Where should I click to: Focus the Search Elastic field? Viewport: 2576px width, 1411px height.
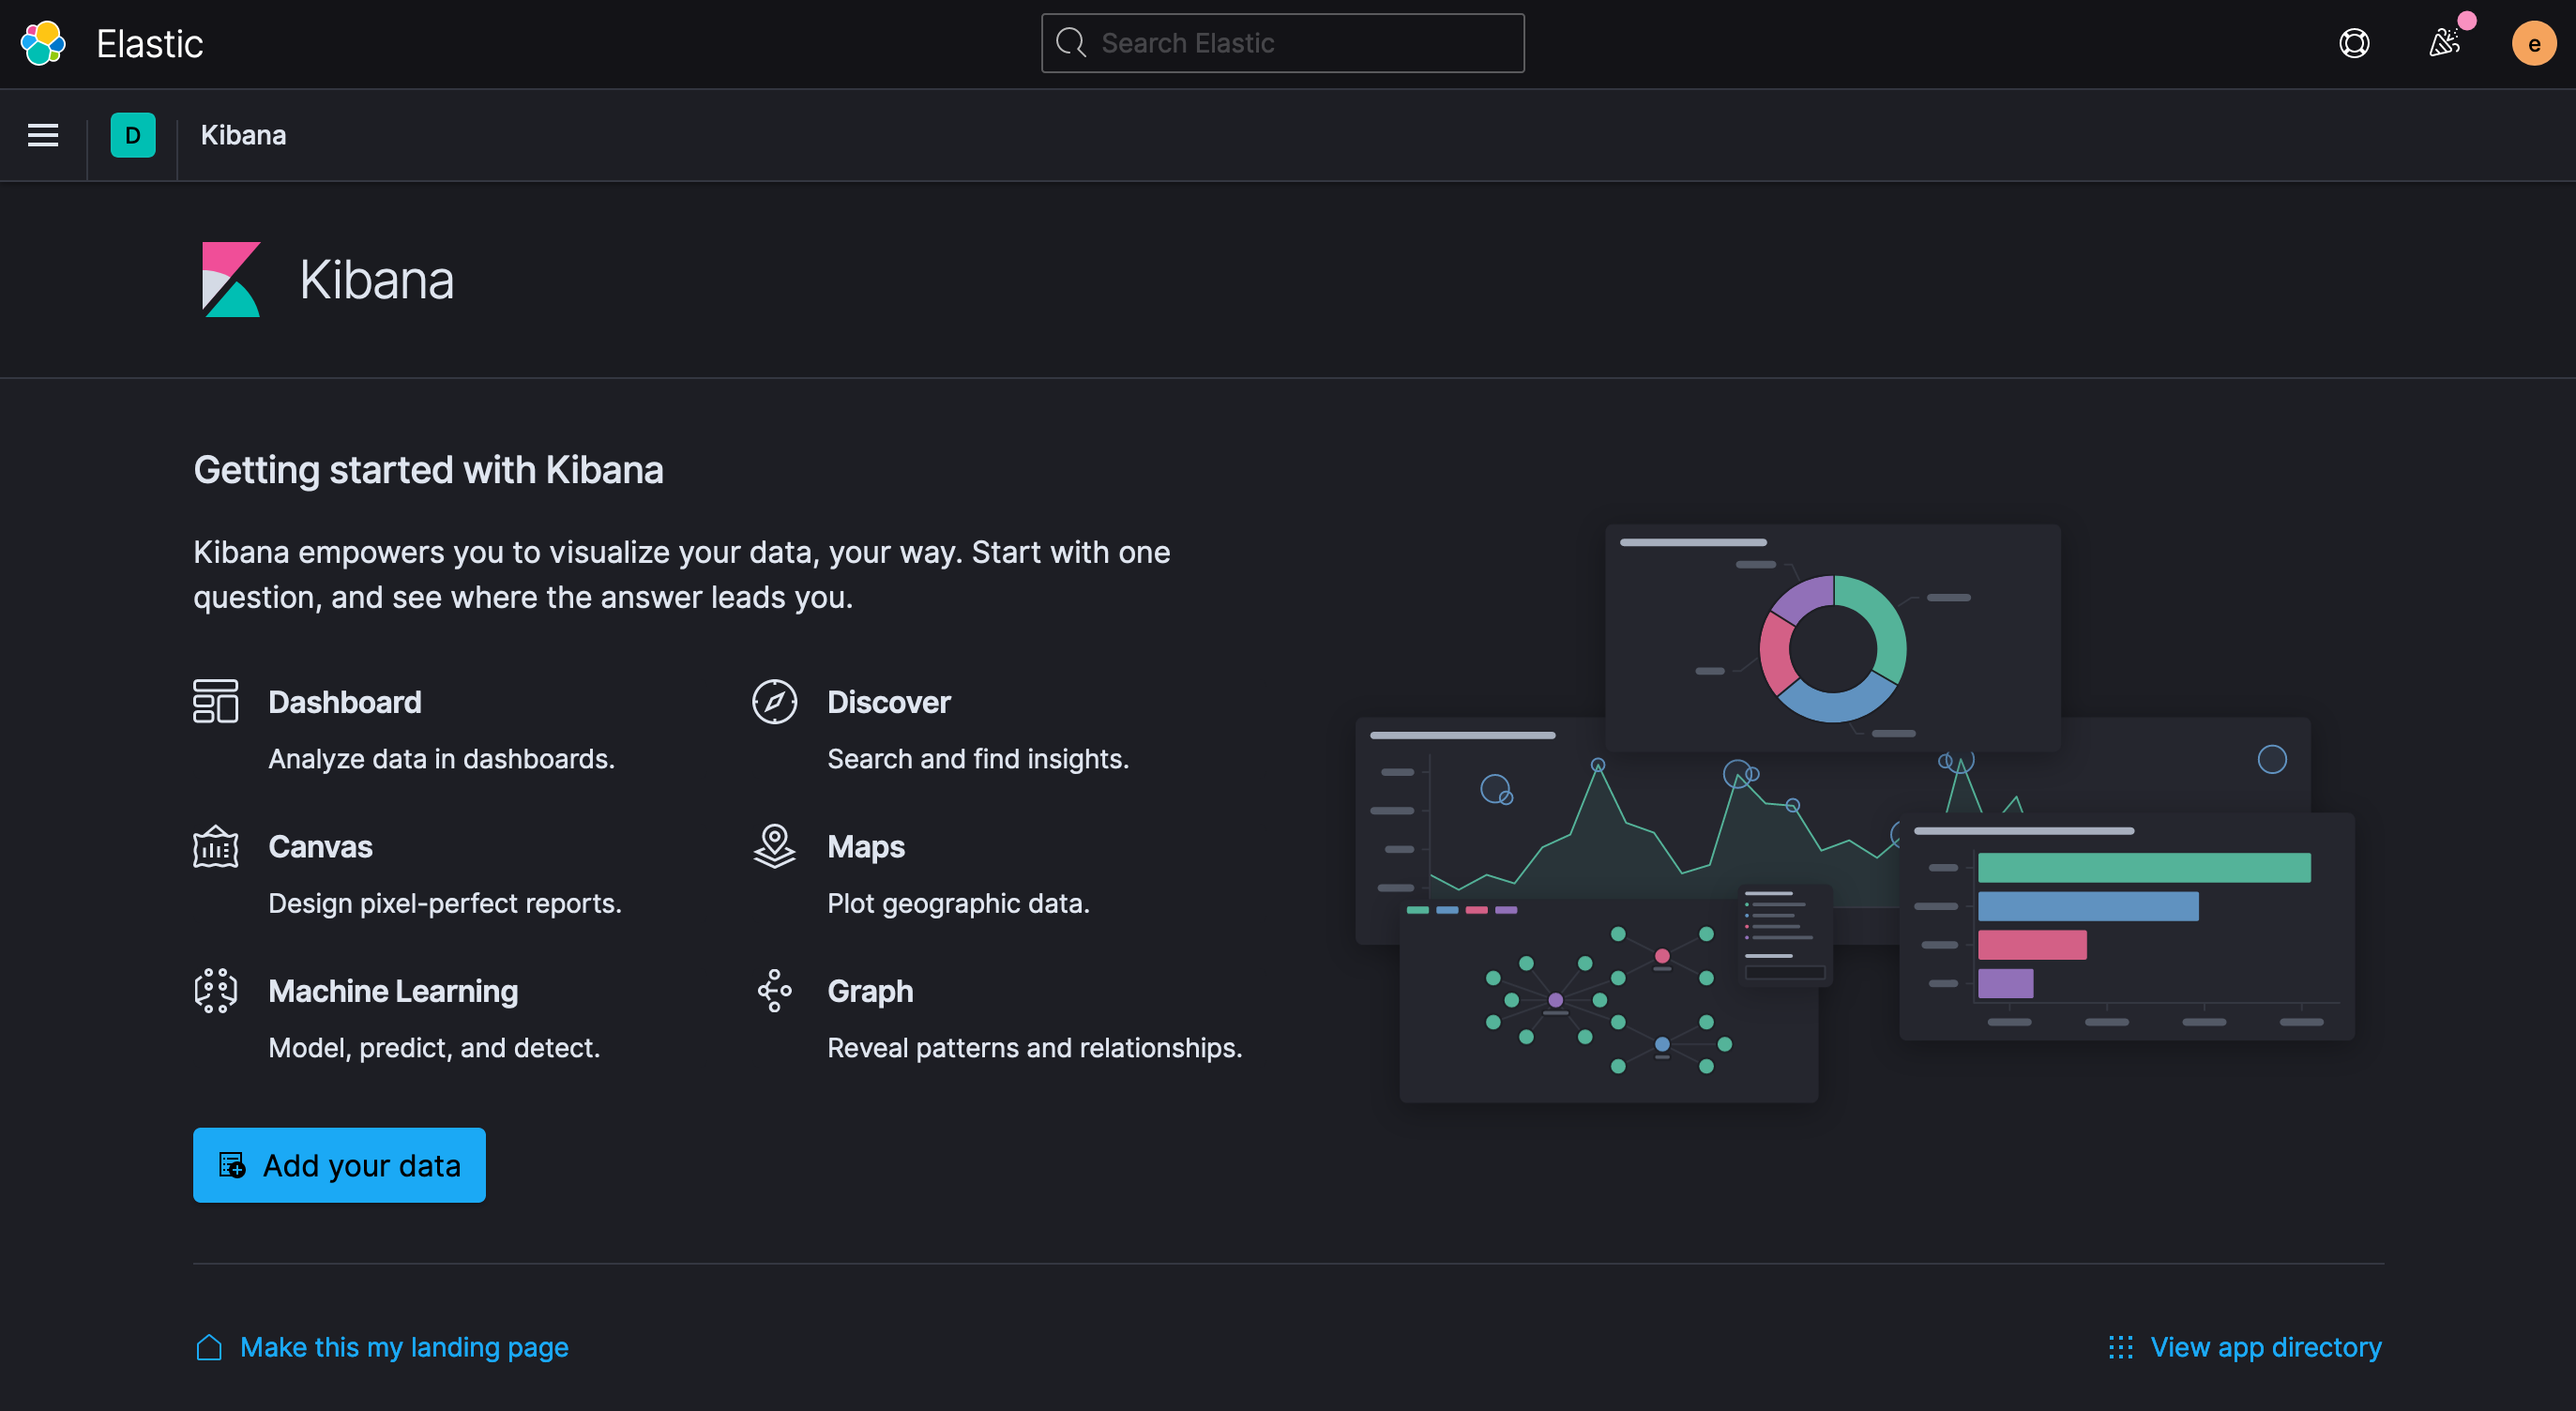click(x=1283, y=43)
